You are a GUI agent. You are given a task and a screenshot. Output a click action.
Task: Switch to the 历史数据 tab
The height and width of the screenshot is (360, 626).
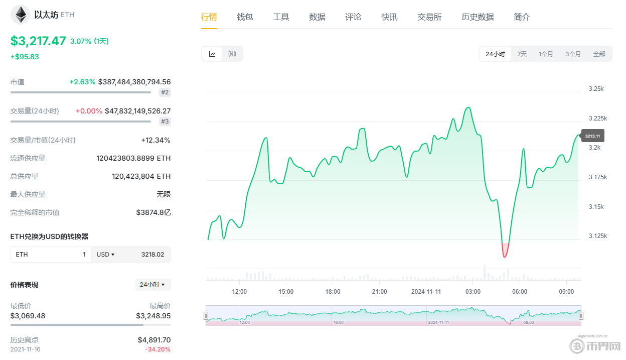pyautogui.click(x=478, y=17)
